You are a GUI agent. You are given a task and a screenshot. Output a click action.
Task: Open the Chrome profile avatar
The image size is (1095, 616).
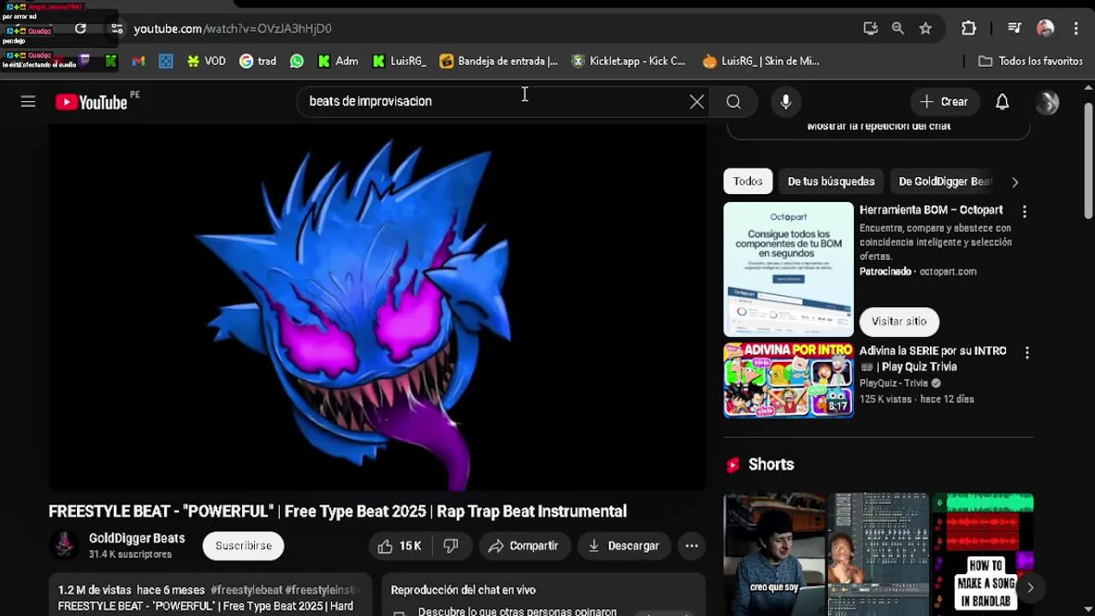1045,28
